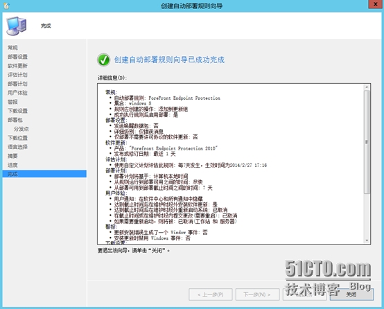The width and height of the screenshot is (384, 309).
Task: Click the 从部署可用到部署截止时间之间的时间 line
Action: 164,188
